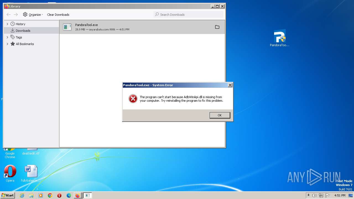Click the Forward arrow in Library toolbar
The height and width of the screenshot is (199, 354).
pyautogui.click(x=16, y=15)
